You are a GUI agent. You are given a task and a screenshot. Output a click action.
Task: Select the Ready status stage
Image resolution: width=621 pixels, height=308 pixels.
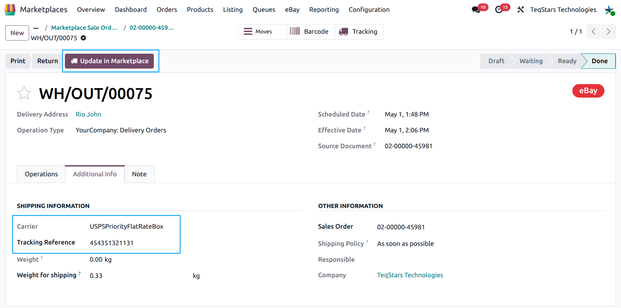click(x=567, y=61)
